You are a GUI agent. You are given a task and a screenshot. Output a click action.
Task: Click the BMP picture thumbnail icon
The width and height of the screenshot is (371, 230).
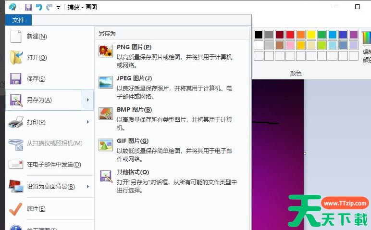pyautogui.click(x=106, y=114)
